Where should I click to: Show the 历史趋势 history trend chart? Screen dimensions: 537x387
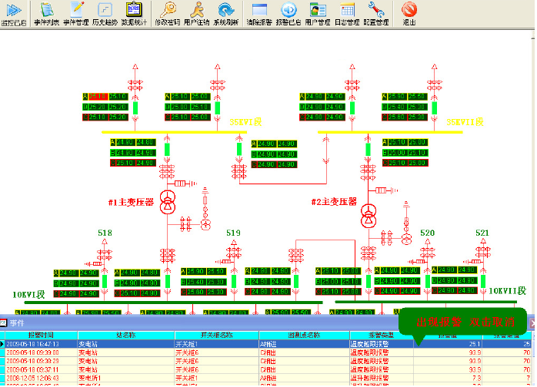point(105,13)
